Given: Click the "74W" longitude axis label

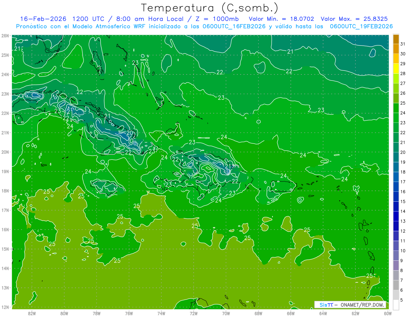Looking at the screenshot, I should pyautogui.click(x=161, y=314).
